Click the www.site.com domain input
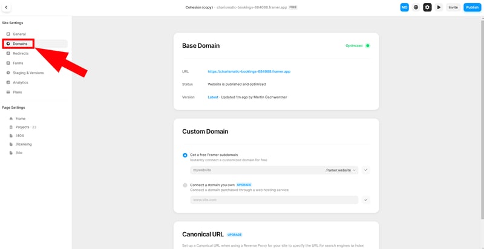This screenshot has height=249, width=484. (274, 200)
